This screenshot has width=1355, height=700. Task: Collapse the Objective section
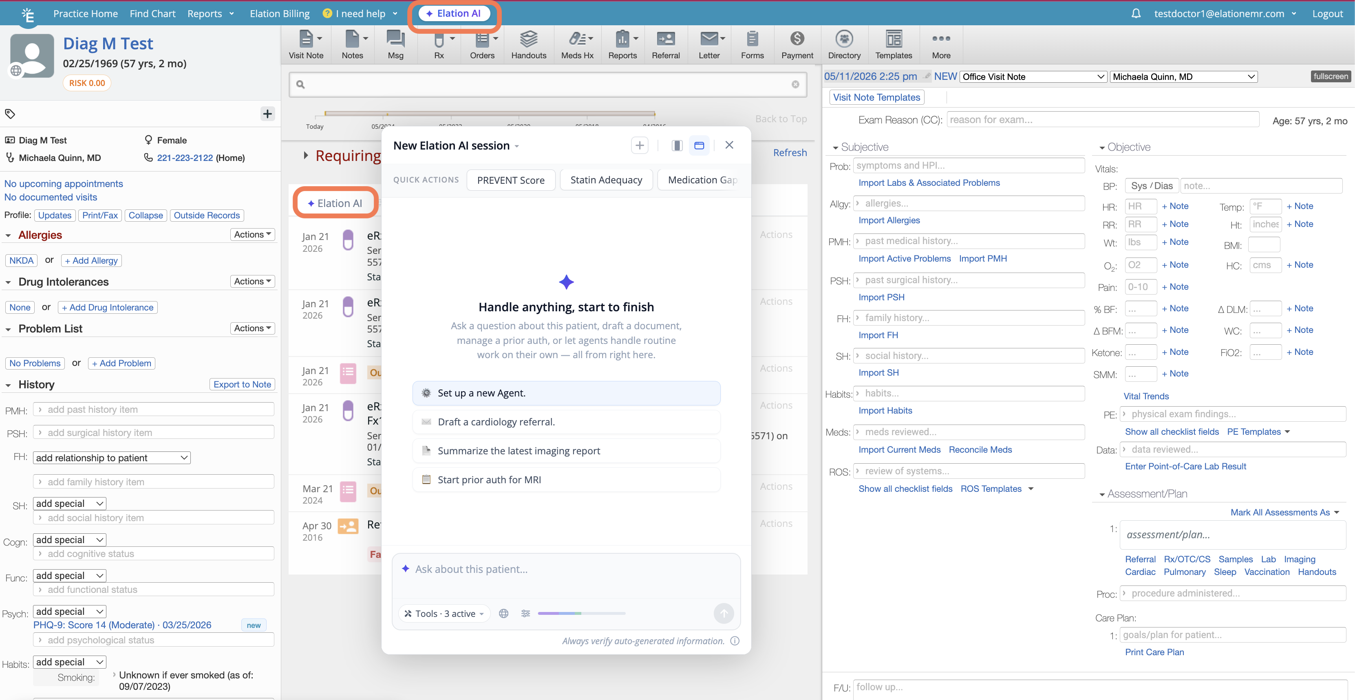pyautogui.click(x=1102, y=148)
